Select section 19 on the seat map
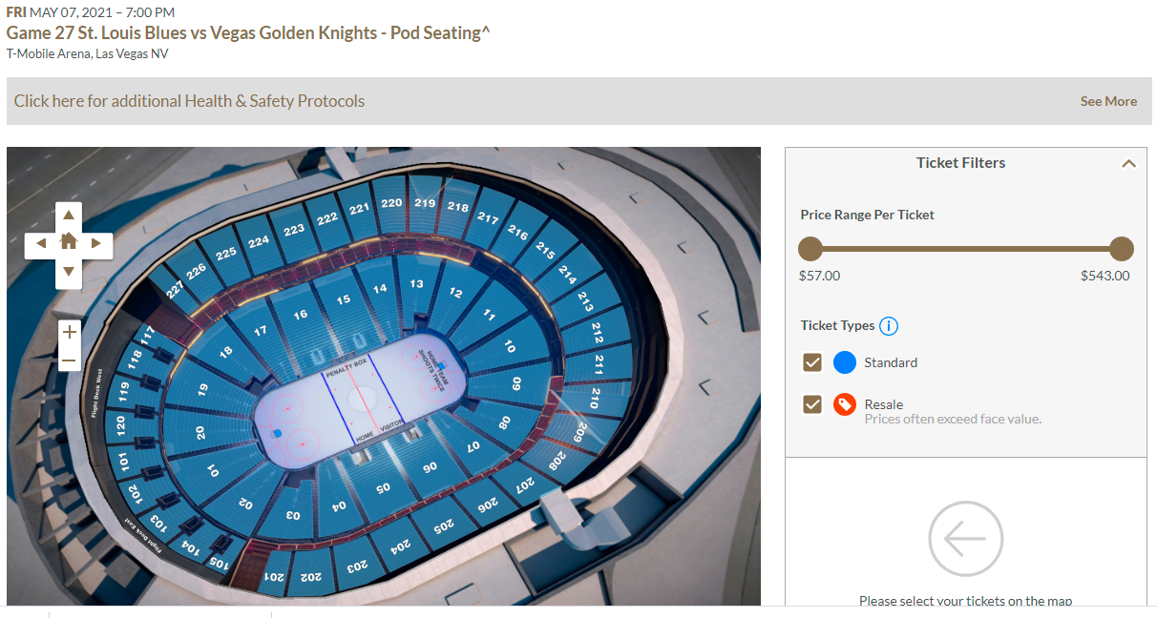1157x618 pixels. point(202,389)
